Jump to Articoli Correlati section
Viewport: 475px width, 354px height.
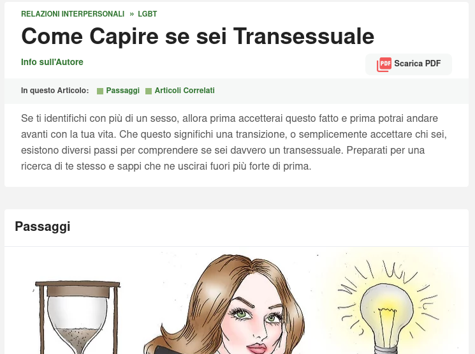(x=184, y=91)
